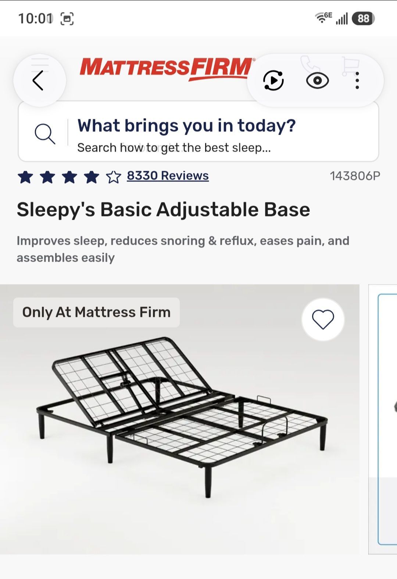Click the 'What brings you in today?' search field
The height and width of the screenshot is (579, 397).
[x=198, y=132]
